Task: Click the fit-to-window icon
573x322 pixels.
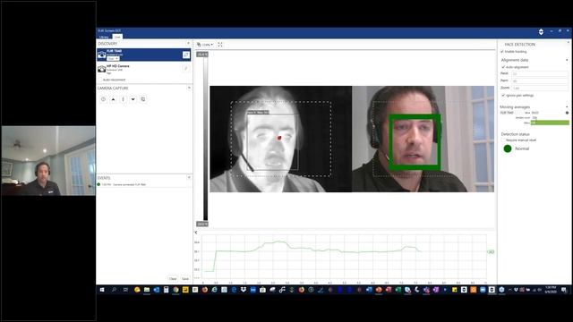Action: (x=220, y=45)
